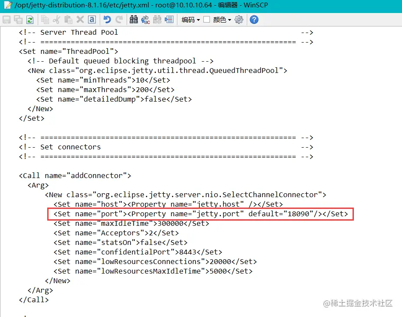Click the lowResourcesMaxIdleTime 5000 line

pos(153,271)
